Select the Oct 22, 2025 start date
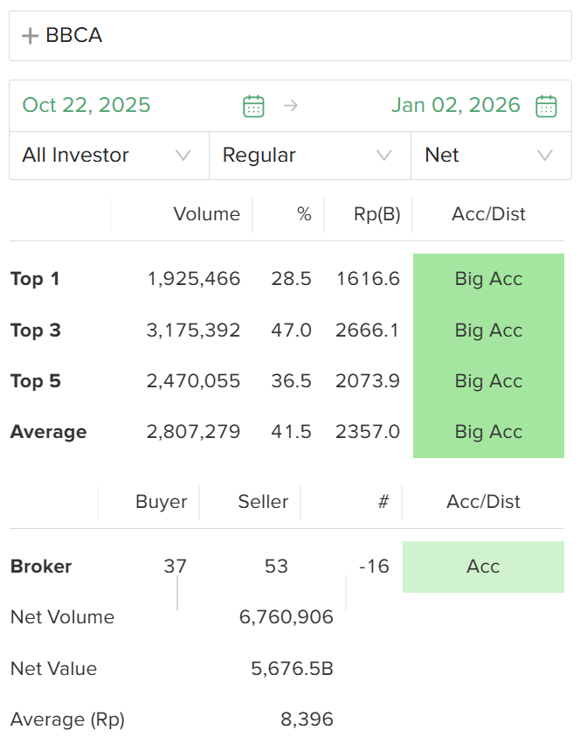The image size is (580, 744). (x=86, y=106)
